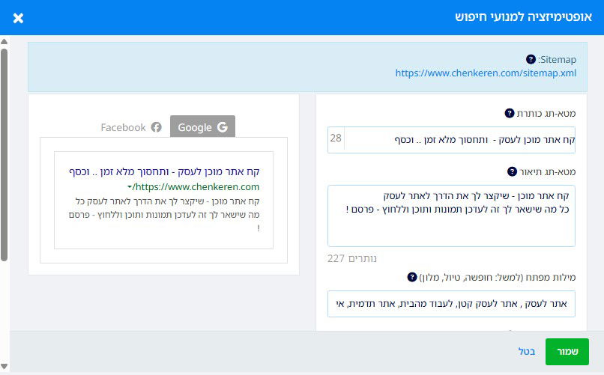Screen dimensions: 604x375
Task: Click the שמור save button
Action: (567, 352)
